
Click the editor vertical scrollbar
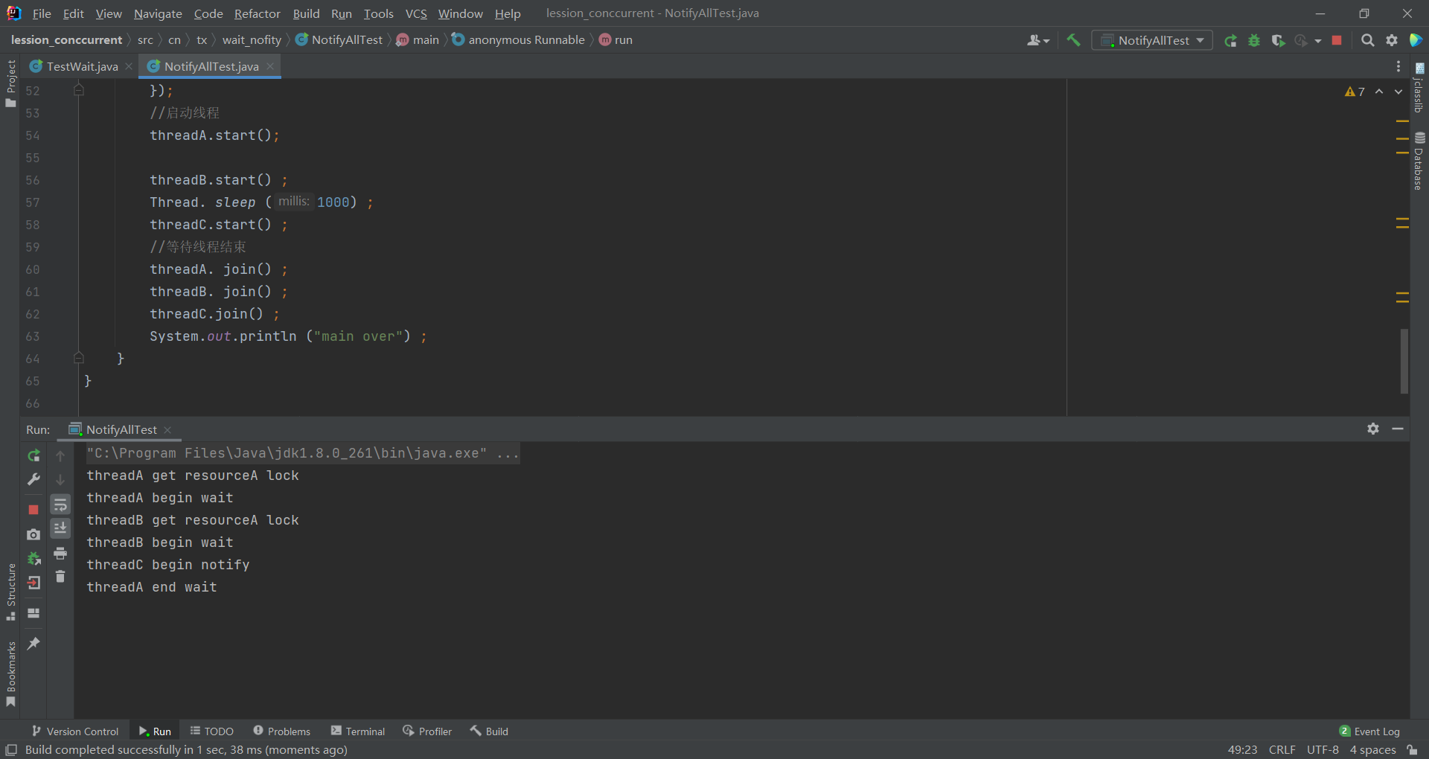tap(1404, 361)
